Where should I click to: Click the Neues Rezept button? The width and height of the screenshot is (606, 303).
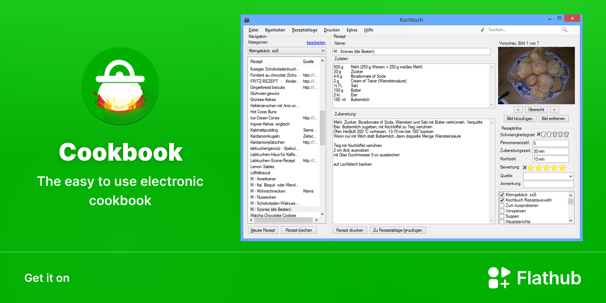(263, 230)
